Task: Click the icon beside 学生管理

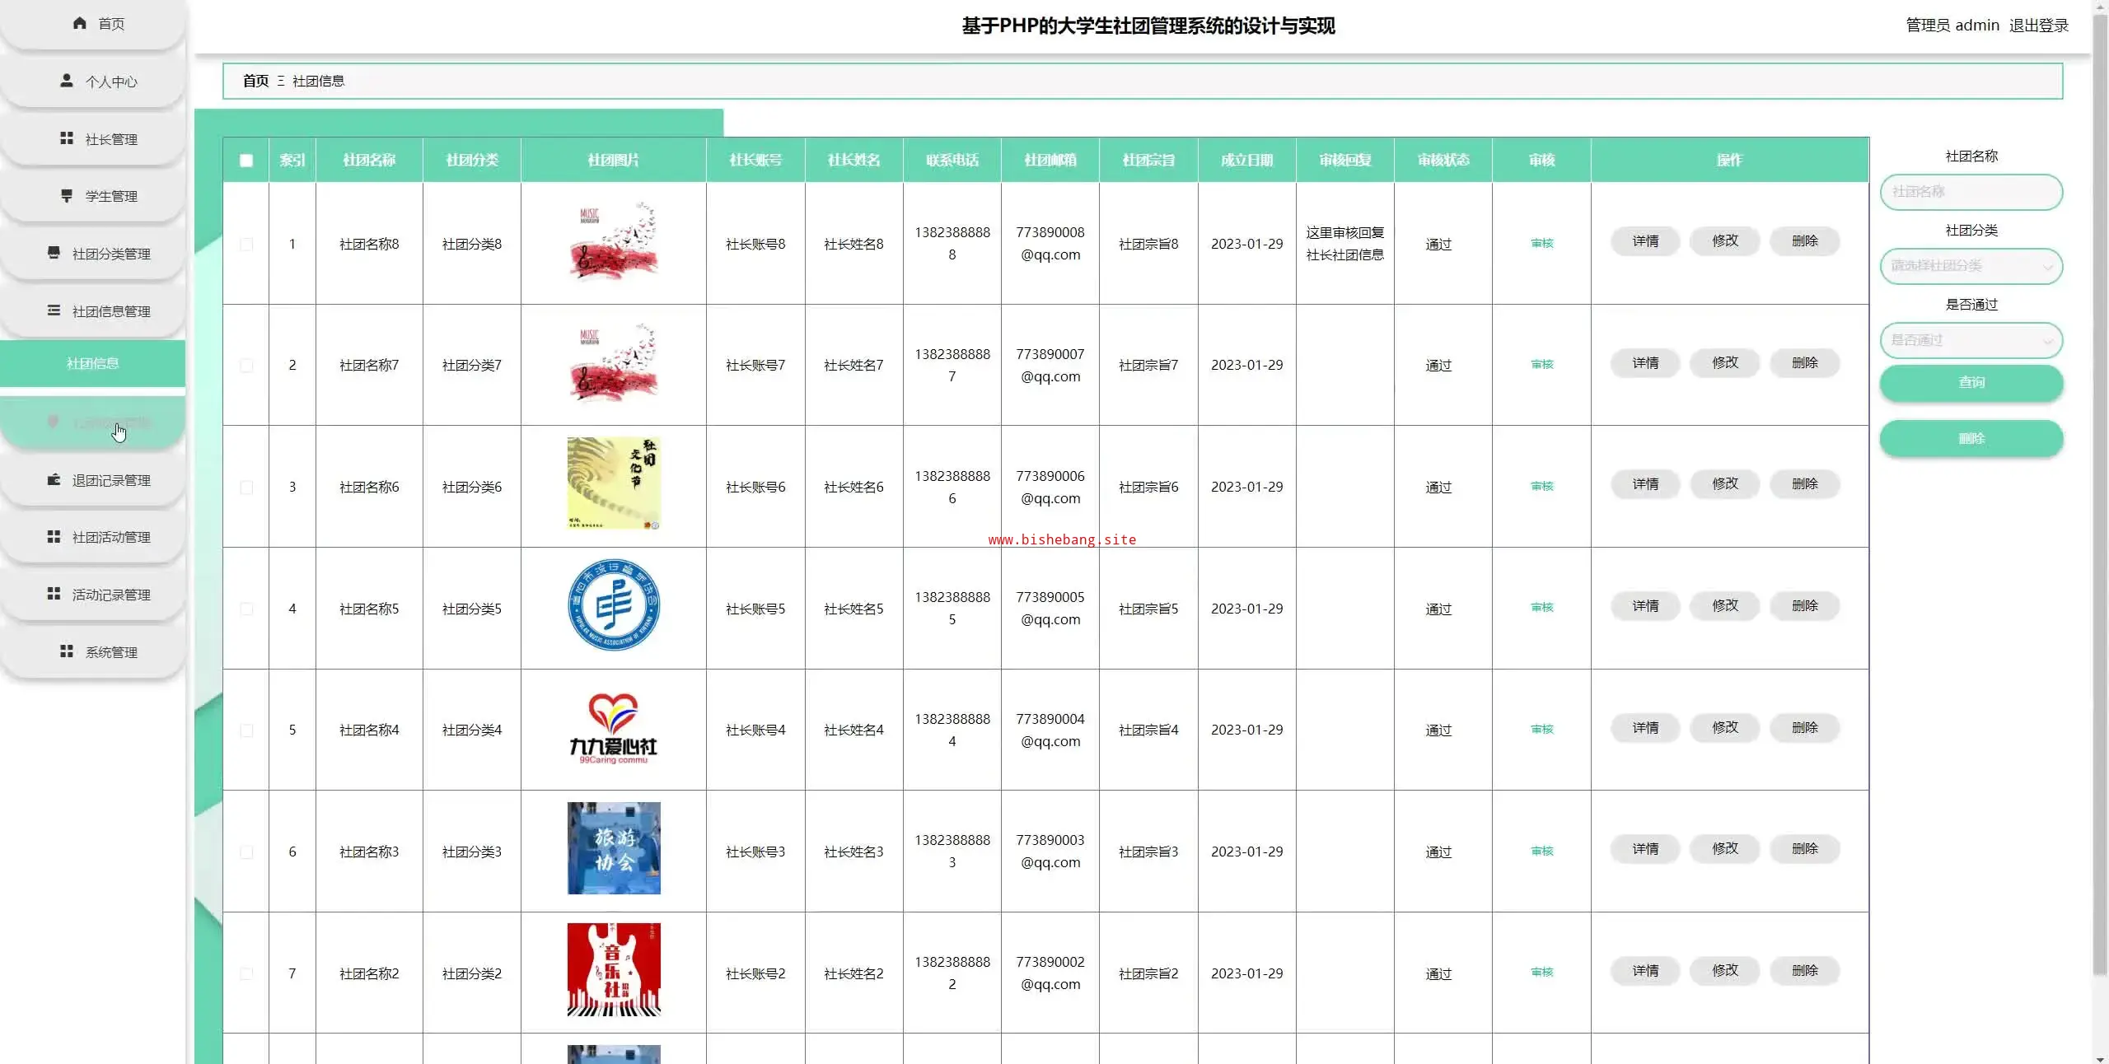Action: 67,196
